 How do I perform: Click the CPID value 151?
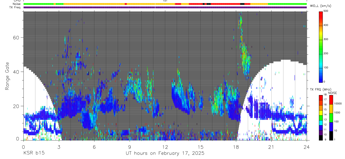tap(165, 1)
